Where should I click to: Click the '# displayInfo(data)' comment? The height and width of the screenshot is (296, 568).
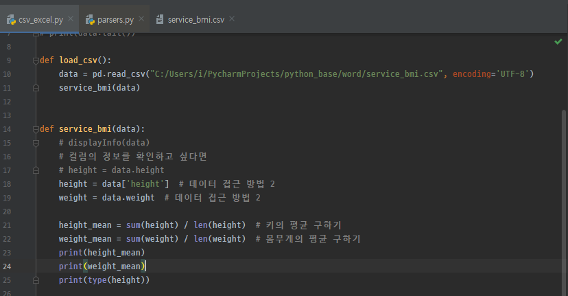click(104, 143)
